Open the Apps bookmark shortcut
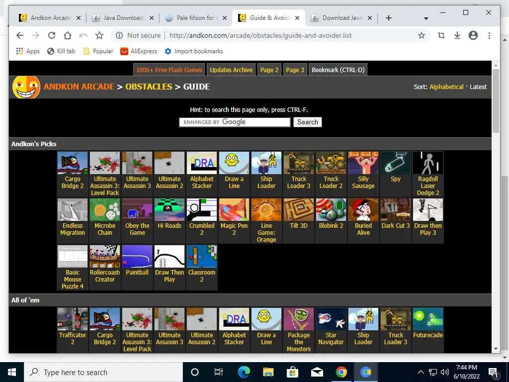The image size is (509, 382). (28, 51)
